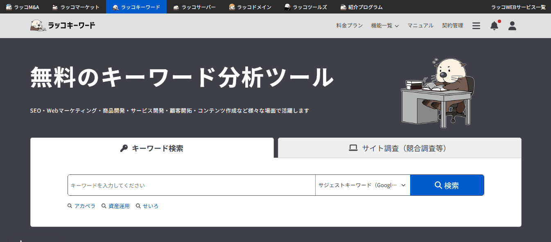Open ラッコWEBサービス一覧 link

pyautogui.click(x=518, y=7)
